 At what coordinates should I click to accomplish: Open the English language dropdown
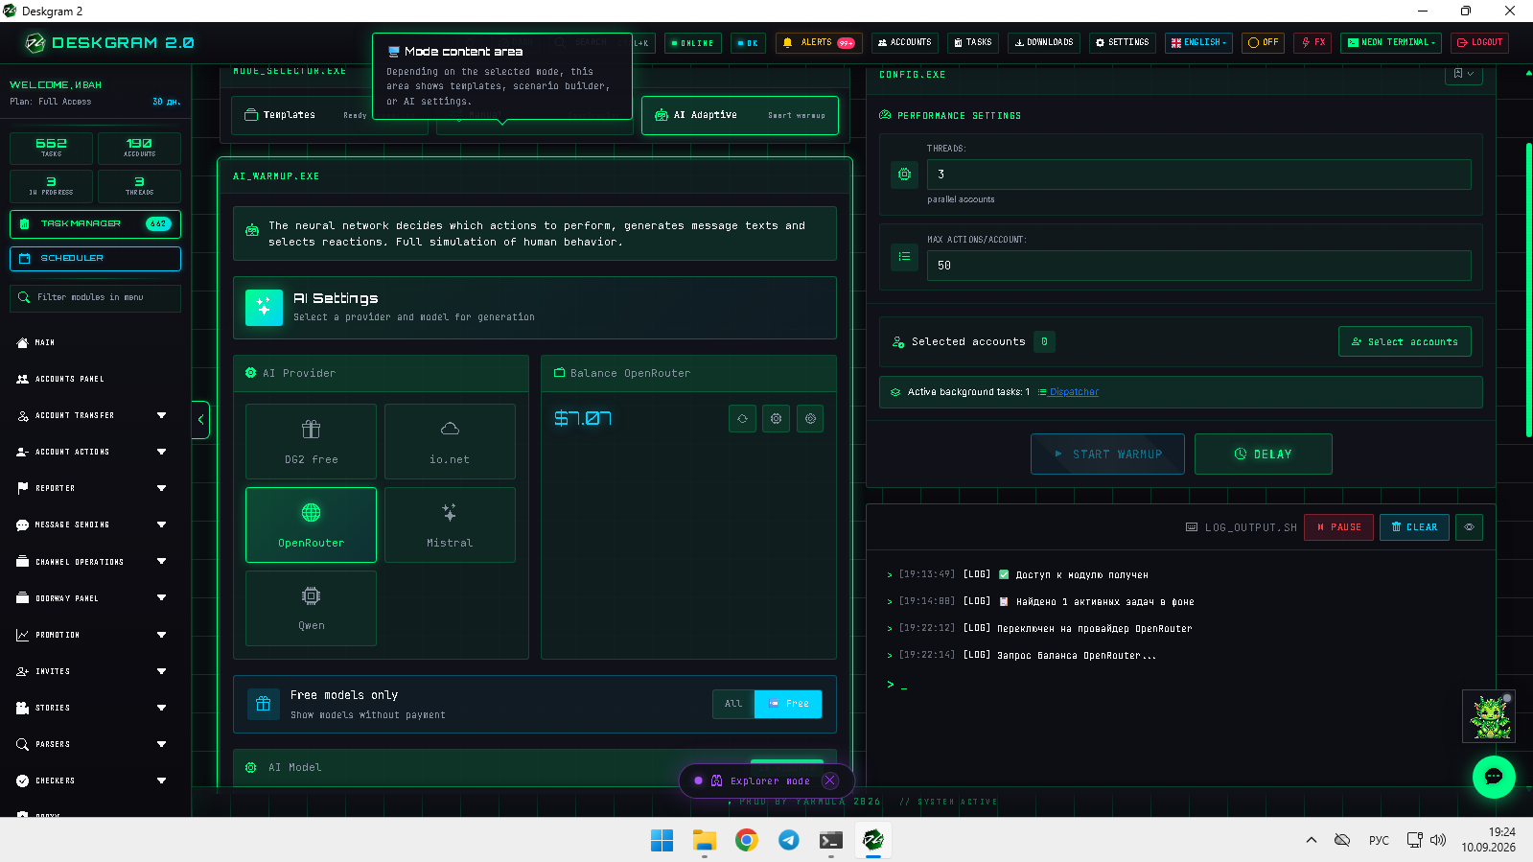[x=1198, y=43]
